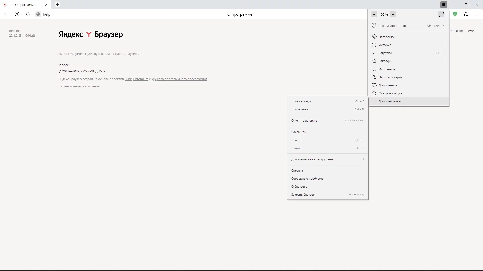Open the downloads arrow icon in toolbar
The height and width of the screenshot is (271, 483).
pos(477,14)
